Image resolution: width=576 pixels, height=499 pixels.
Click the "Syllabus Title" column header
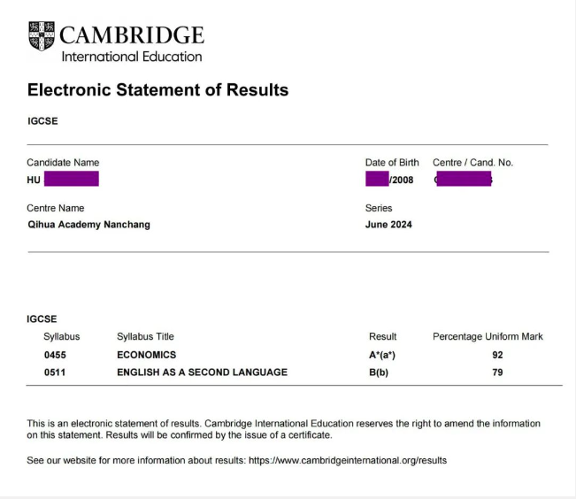pos(145,336)
